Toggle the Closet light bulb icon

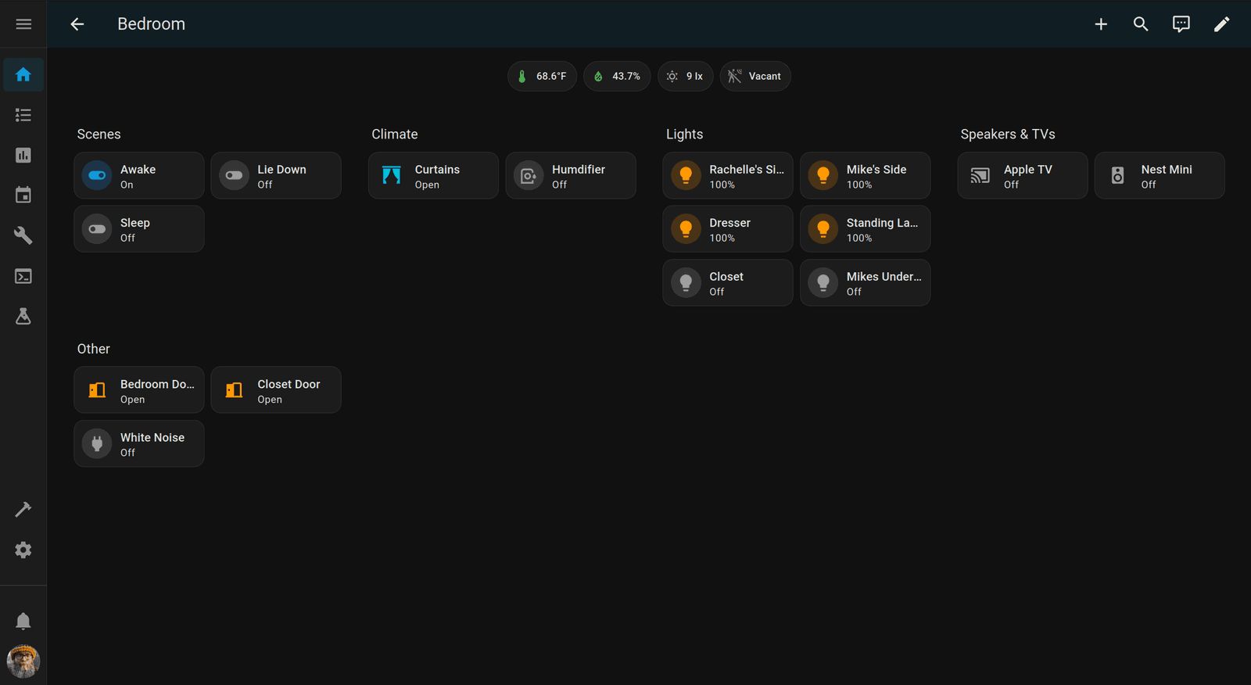pos(686,283)
